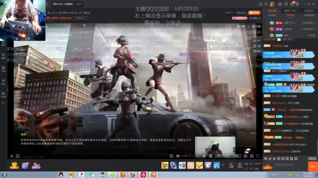Click the recharge icon beside the gift bar
Viewport: 318px width, 178px height.
click(231, 165)
